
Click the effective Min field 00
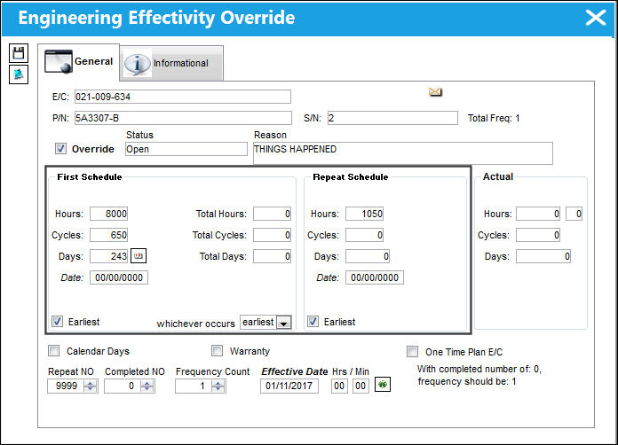[360, 386]
